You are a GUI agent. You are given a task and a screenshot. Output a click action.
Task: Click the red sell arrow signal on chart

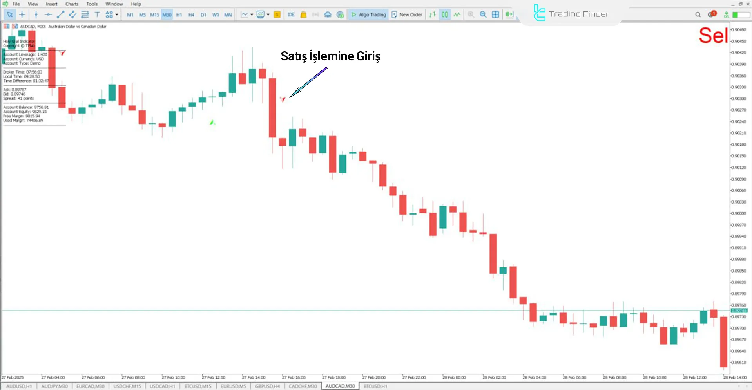point(283,99)
